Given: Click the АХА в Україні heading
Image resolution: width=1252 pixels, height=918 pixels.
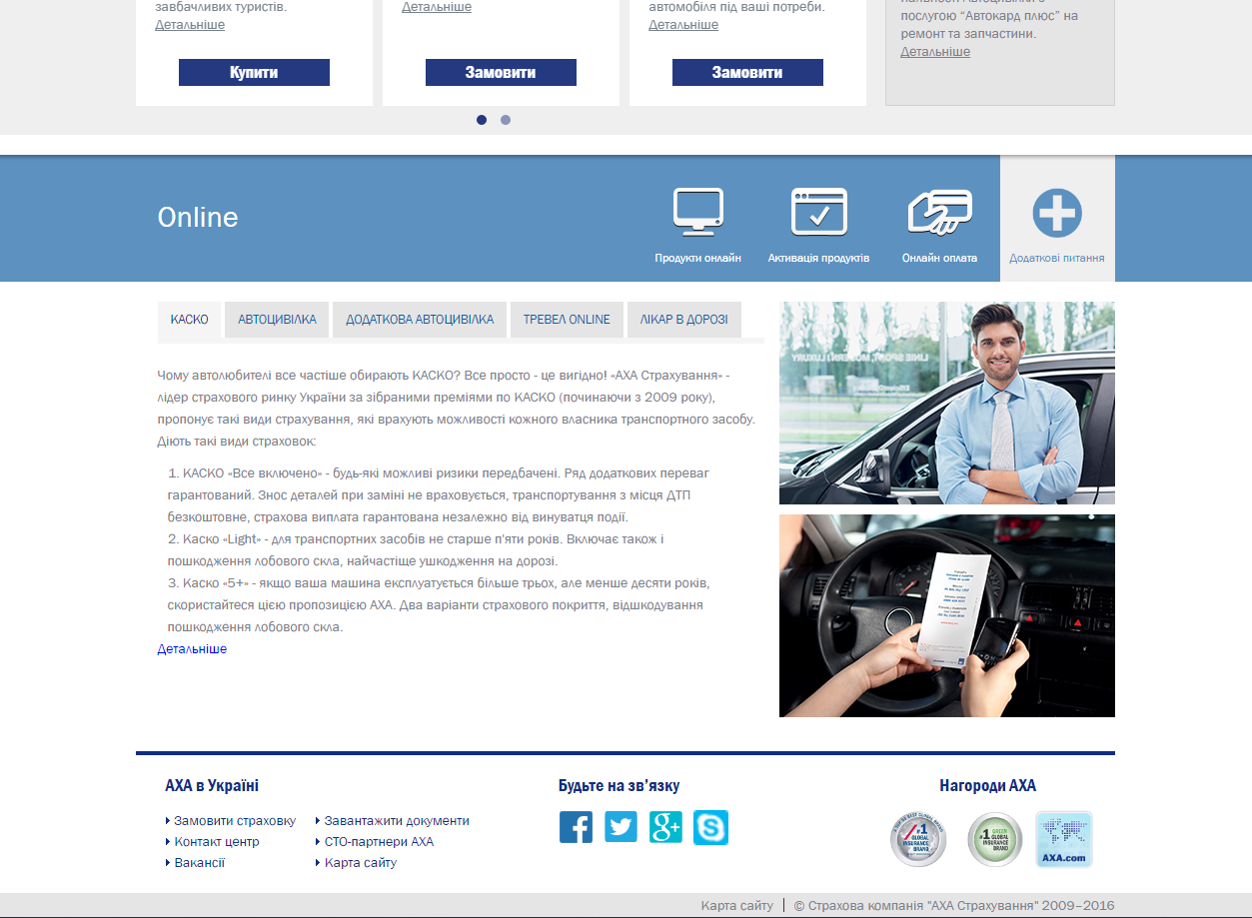Looking at the screenshot, I should point(212,786).
